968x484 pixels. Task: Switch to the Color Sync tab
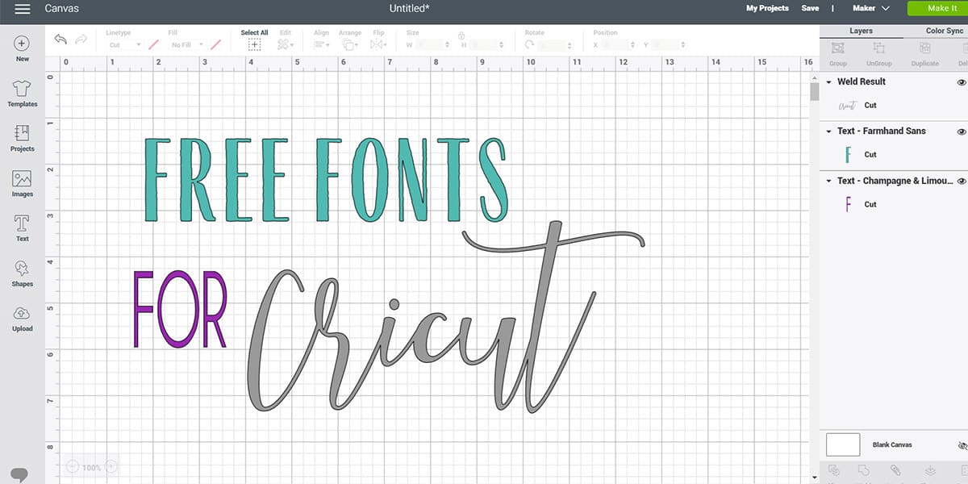[944, 30]
